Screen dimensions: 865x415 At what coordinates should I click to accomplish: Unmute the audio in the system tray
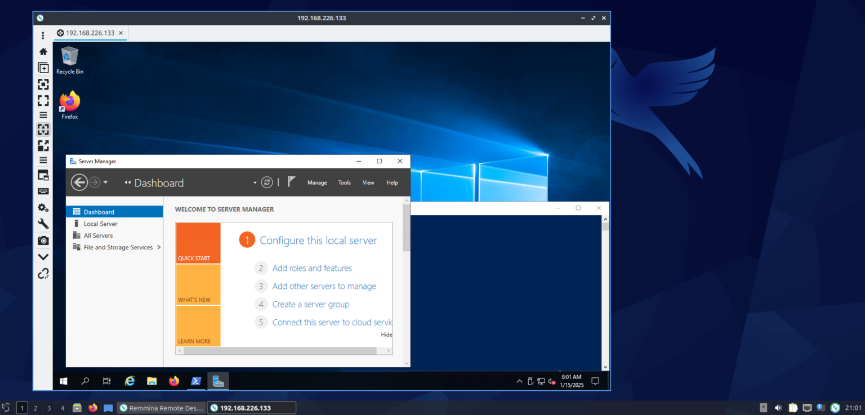coord(551,381)
